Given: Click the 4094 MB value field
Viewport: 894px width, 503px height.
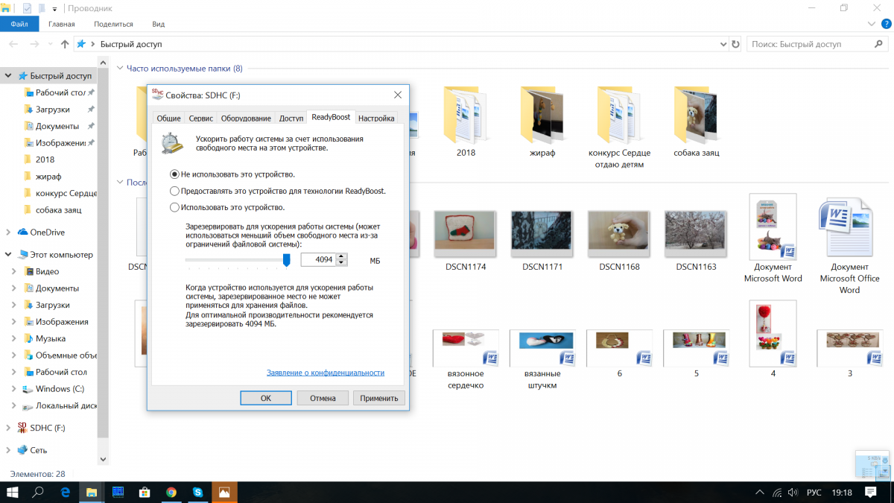Looking at the screenshot, I should pos(318,259).
